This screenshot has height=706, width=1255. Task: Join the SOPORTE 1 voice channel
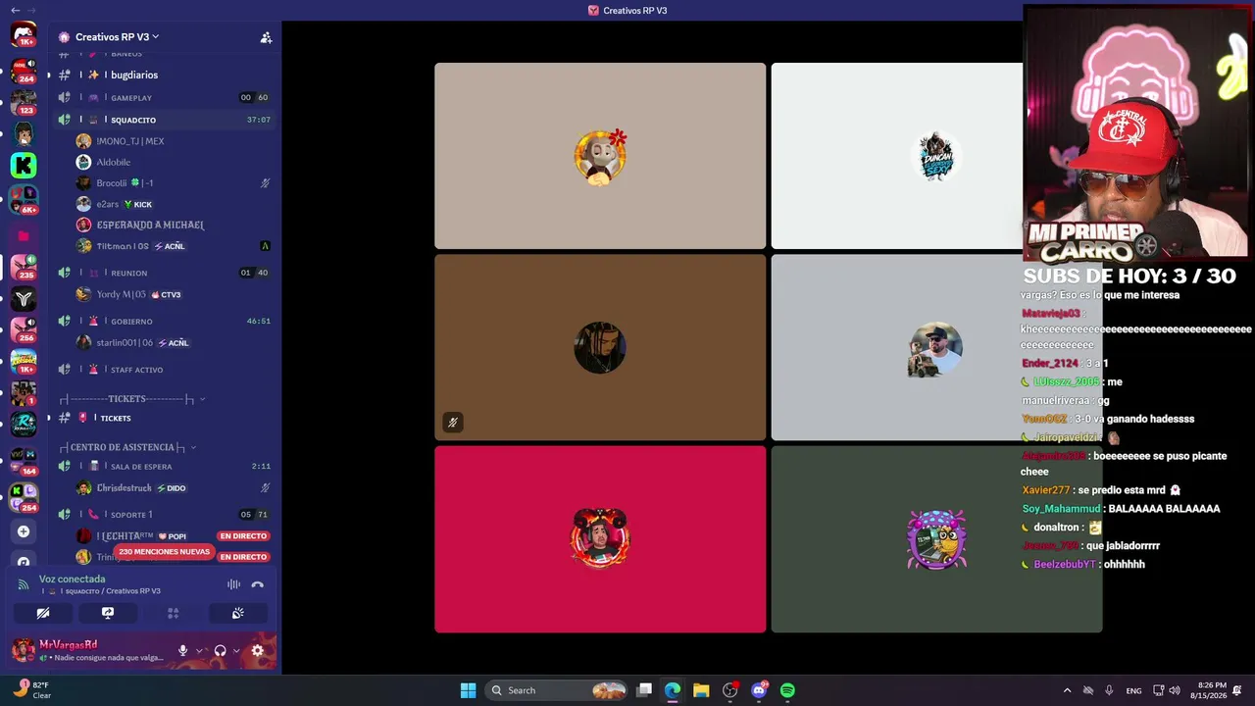point(165,514)
